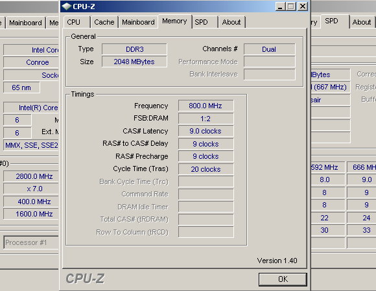Switch to the Cache tab

(x=104, y=22)
